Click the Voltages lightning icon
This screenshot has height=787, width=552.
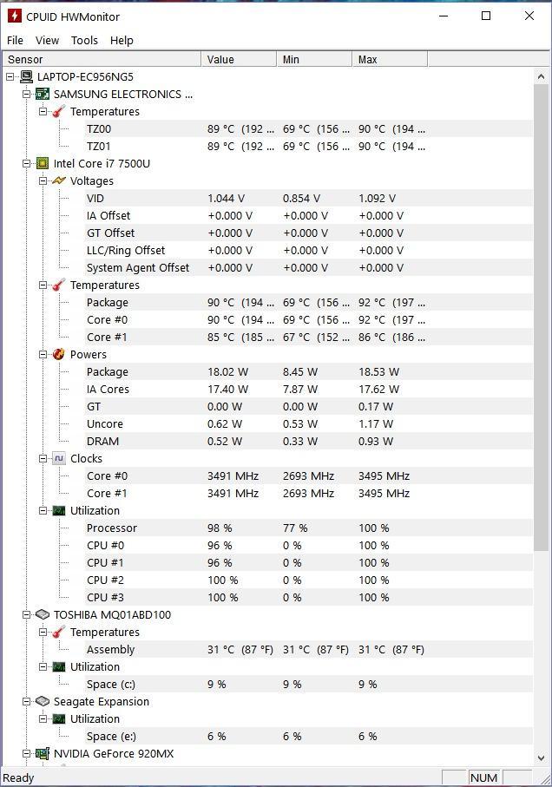click(x=59, y=180)
